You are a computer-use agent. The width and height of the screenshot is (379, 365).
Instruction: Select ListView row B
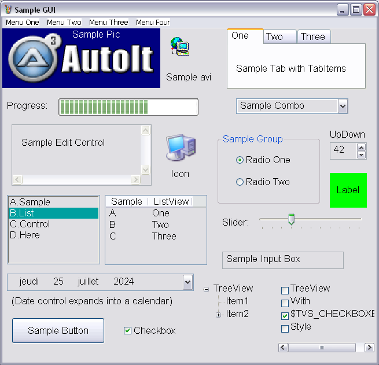[156, 225]
